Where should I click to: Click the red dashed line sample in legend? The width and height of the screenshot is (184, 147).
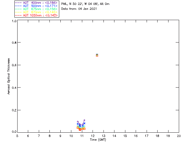pyautogui.click(x=18, y=15)
